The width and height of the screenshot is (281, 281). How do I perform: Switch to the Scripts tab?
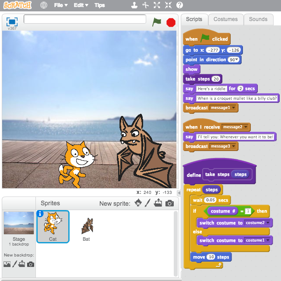point(194,19)
